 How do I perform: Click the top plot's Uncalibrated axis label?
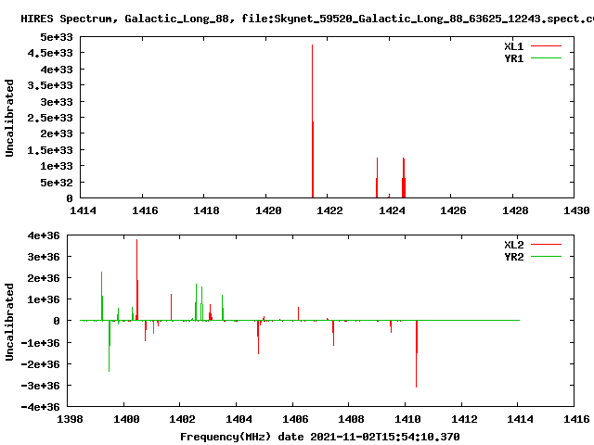9,118
